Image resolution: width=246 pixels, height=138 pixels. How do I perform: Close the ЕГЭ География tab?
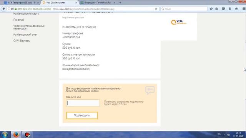pos(38,3)
